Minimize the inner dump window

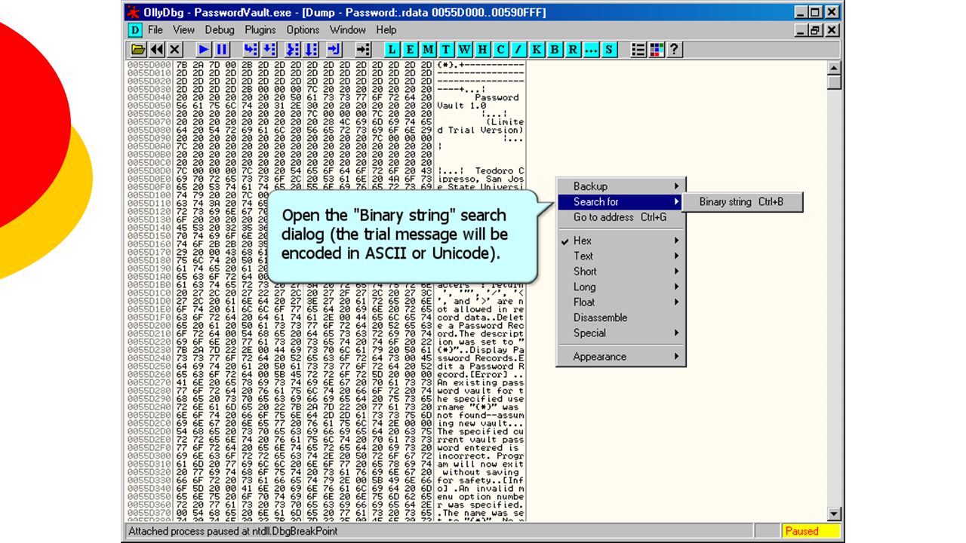point(802,30)
